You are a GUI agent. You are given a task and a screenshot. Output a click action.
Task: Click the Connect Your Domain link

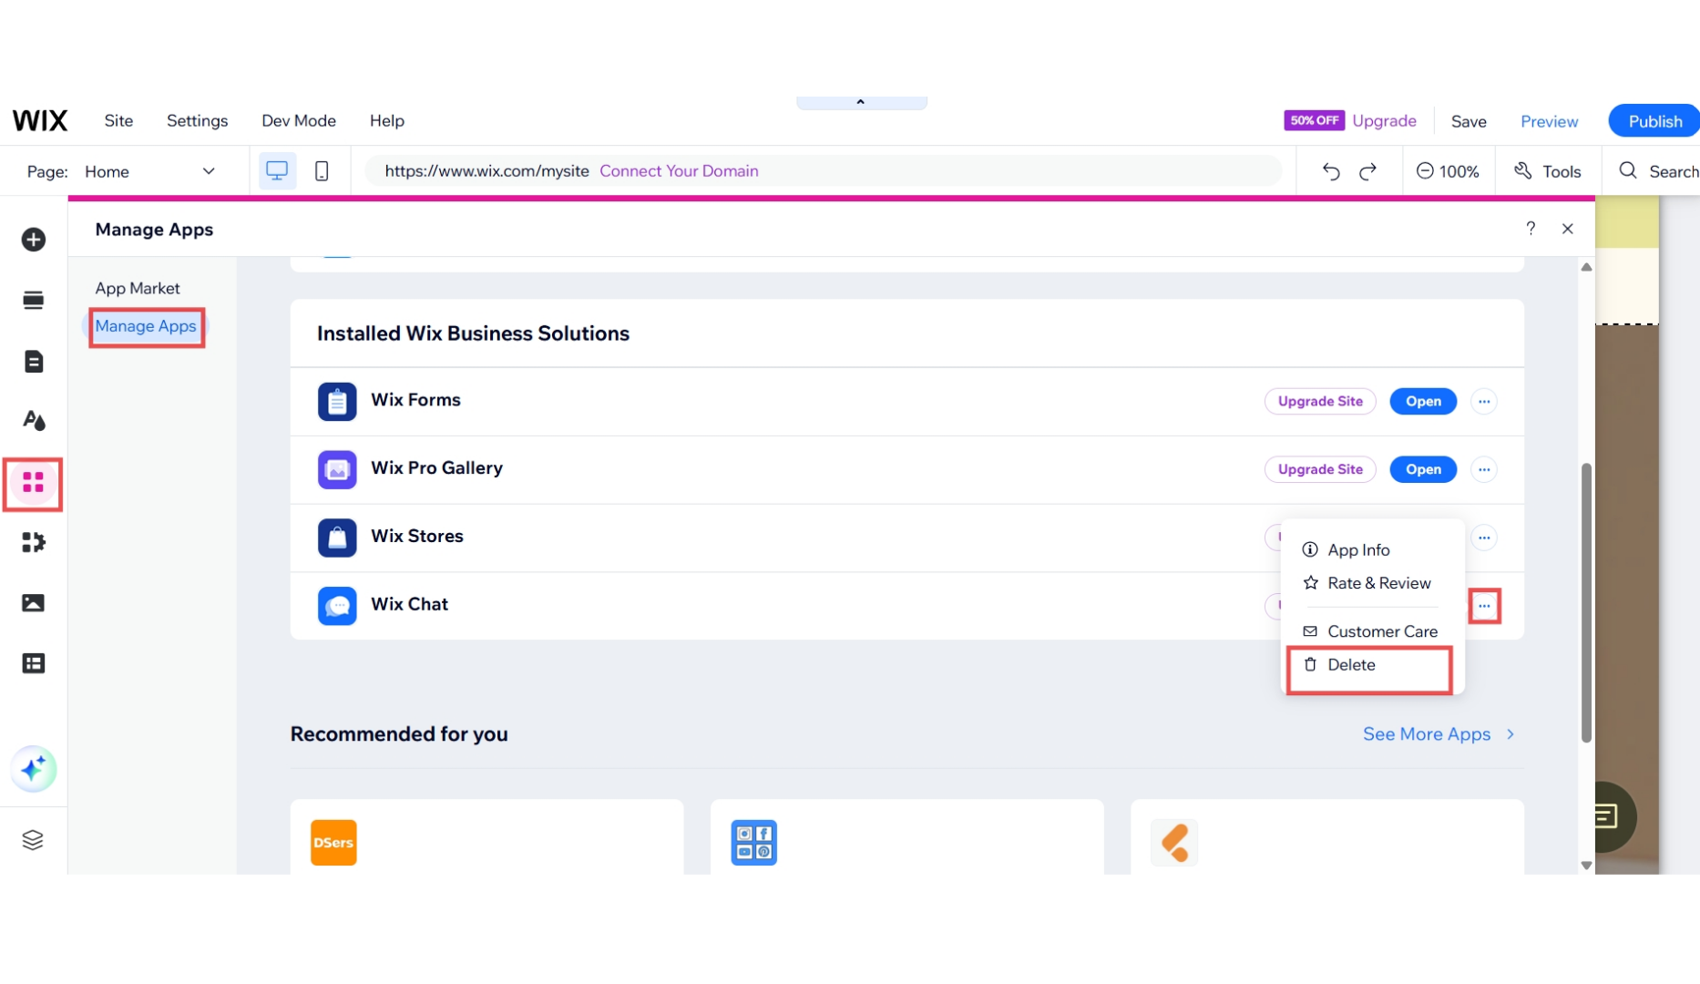click(679, 170)
